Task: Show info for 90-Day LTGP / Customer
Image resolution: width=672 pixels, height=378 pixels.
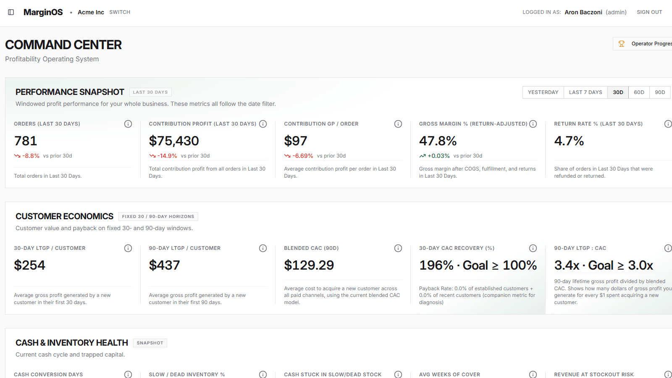Action: (x=263, y=248)
